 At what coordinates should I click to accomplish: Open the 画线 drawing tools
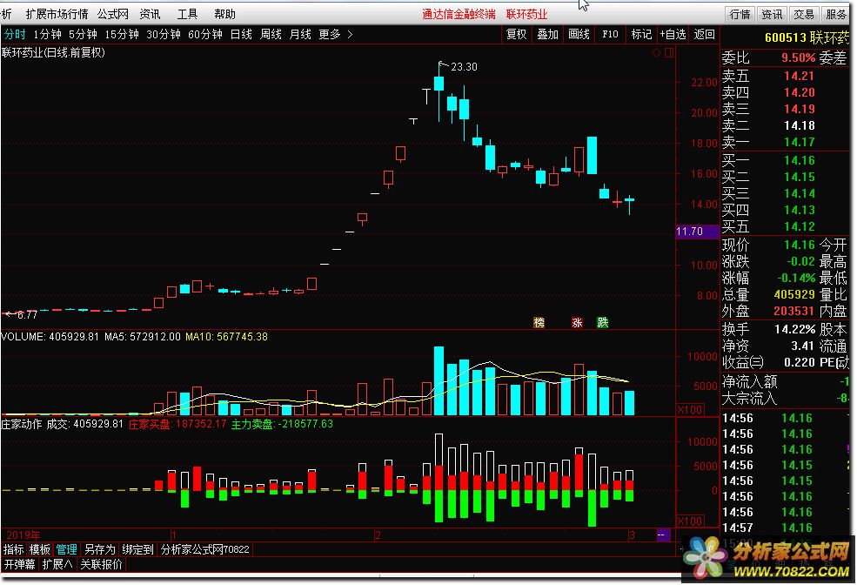click(579, 35)
